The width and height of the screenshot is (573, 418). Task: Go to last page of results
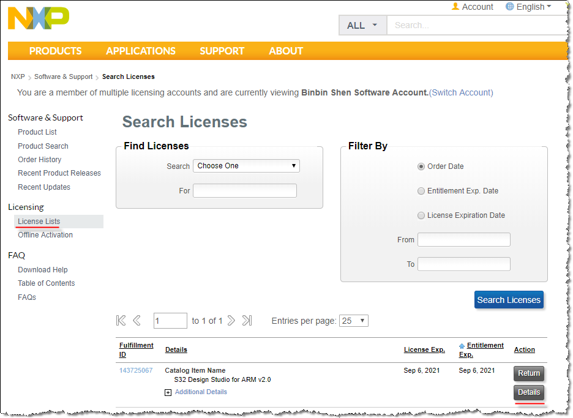(247, 320)
